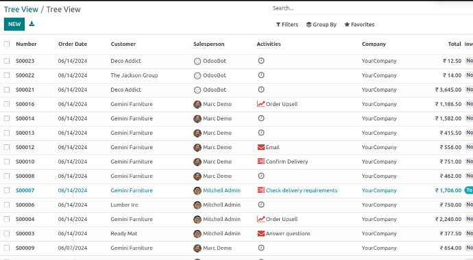Check the box for order S00006
This screenshot has height=260, width=473.
tap(7, 205)
